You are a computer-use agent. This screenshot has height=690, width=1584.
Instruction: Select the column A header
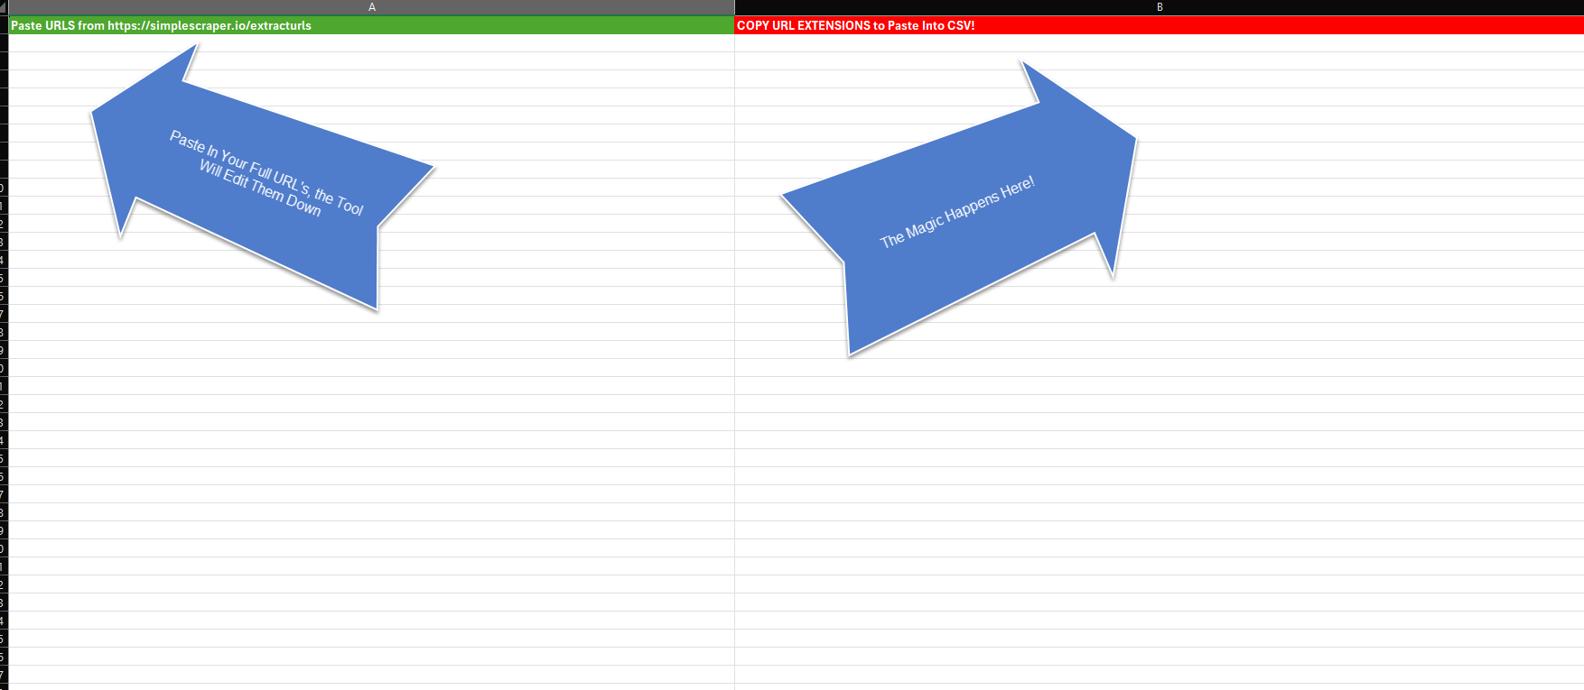(x=371, y=7)
